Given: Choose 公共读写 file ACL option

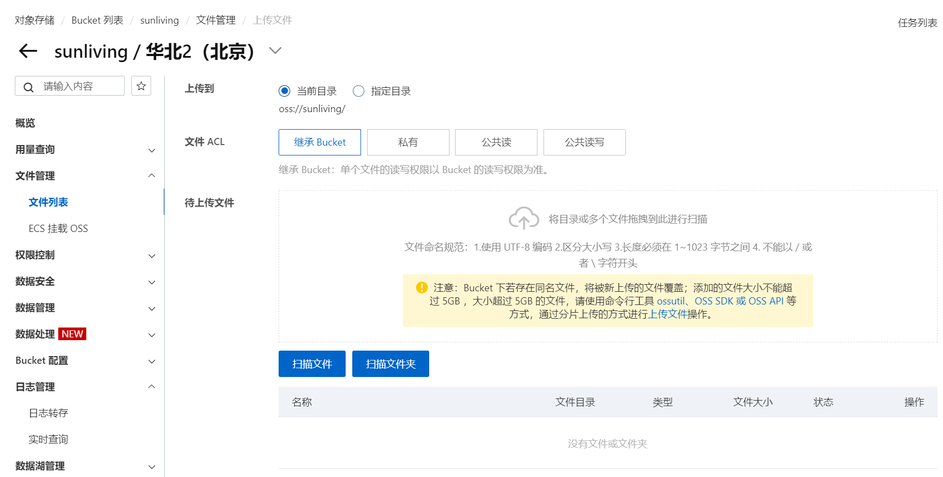Looking at the screenshot, I should (x=585, y=142).
